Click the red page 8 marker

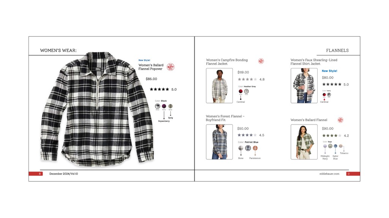pos(36,174)
